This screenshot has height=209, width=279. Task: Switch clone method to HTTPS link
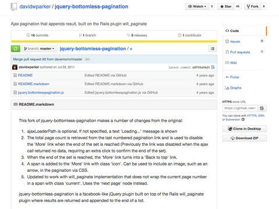(252, 116)
